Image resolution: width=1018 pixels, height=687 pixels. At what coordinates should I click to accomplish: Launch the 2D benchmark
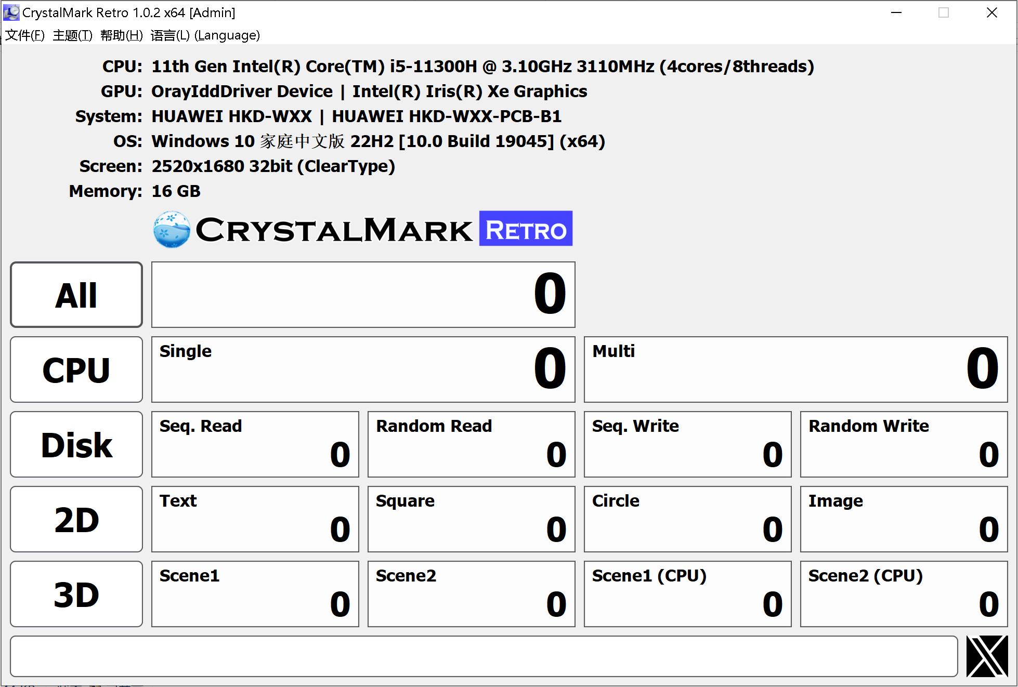click(x=76, y=519)
